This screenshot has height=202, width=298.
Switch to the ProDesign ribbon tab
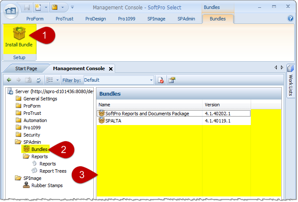tap(96, 19)
